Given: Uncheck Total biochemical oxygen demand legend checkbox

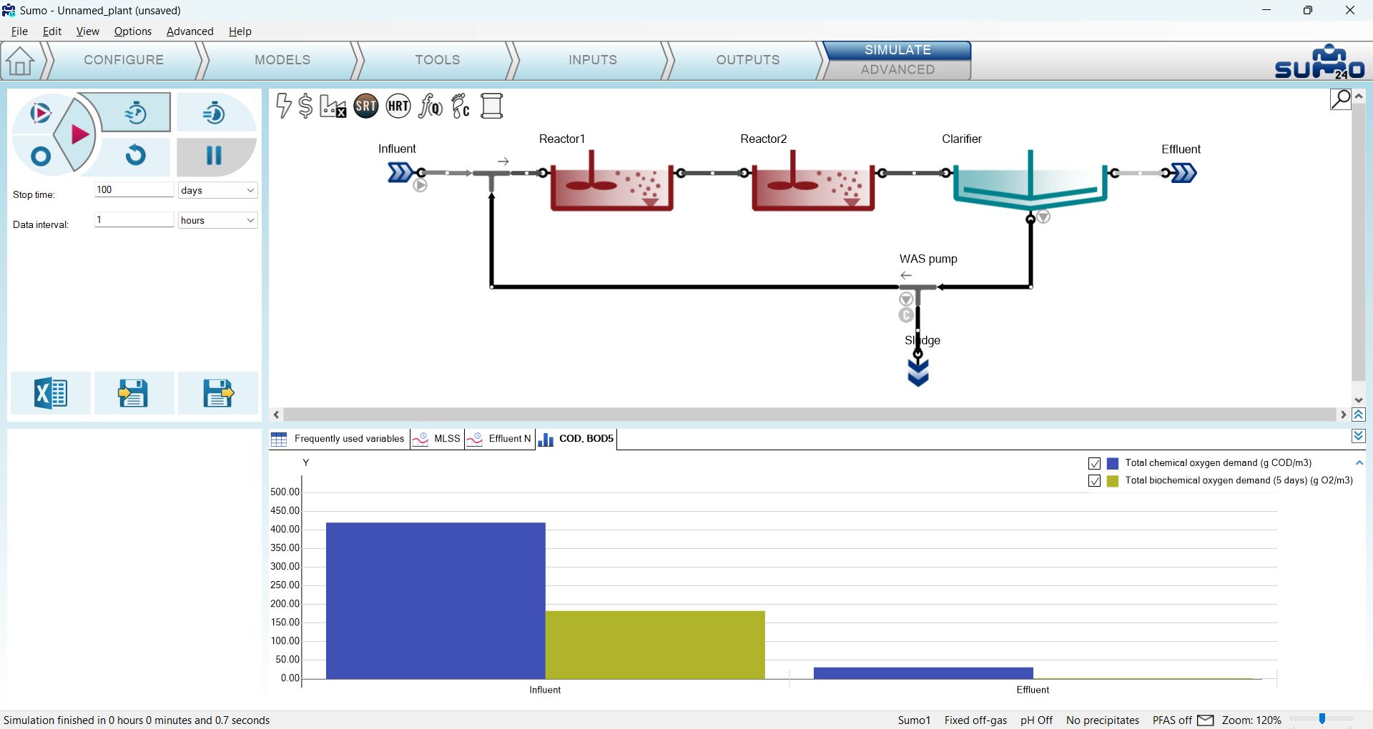Looking at the screenshot, I should point(1094,481).
